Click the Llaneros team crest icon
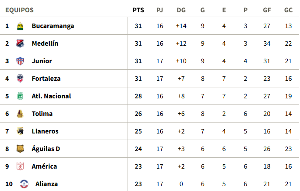300x191 pixels. click(x=20, y=131)
